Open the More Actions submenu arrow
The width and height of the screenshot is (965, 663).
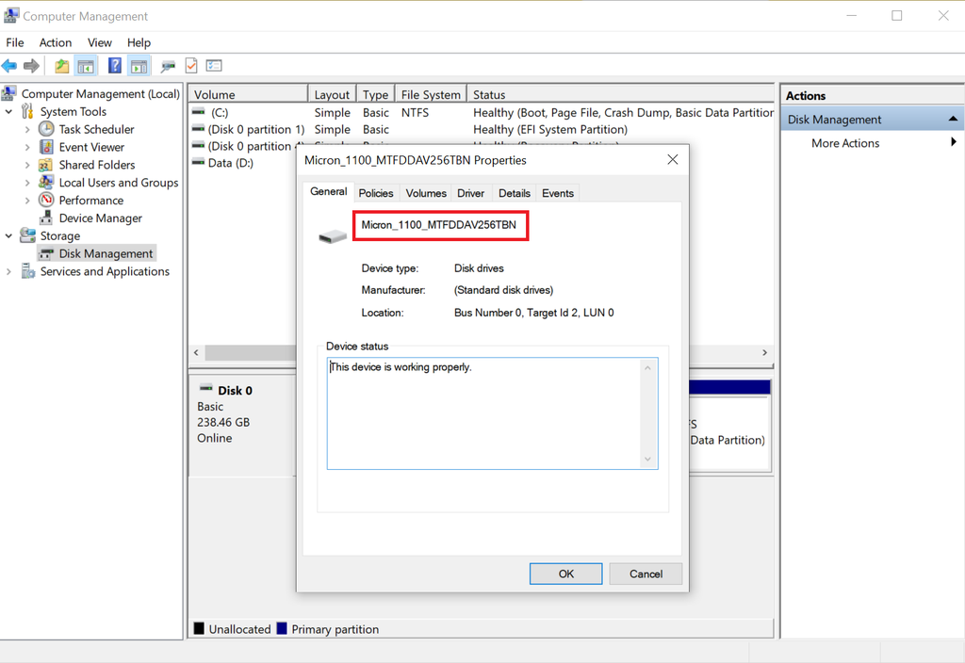click(954, 142)
